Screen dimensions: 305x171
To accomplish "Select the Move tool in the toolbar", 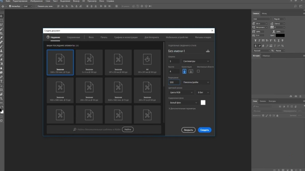I will pyautogui.click(x=2, y=16).
